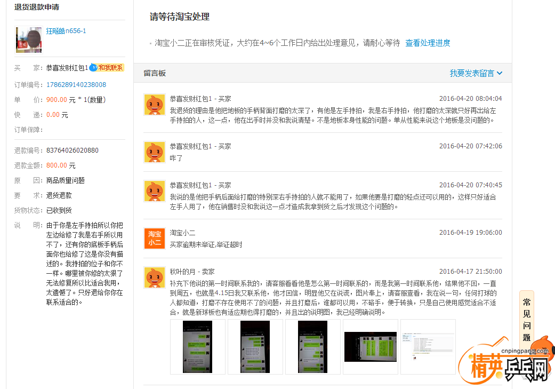Viewport: 555px width, 389px height.
Task: Select unit price 900.00 元
Action: [x=61, y=100]
